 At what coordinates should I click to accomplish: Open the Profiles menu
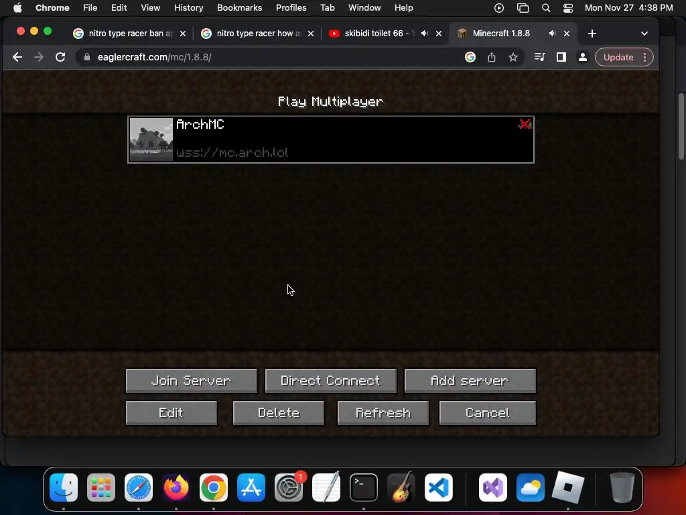[291, 7]
